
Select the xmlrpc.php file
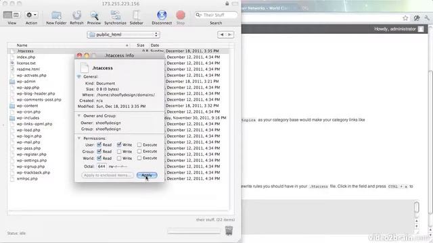coord(27,178)
